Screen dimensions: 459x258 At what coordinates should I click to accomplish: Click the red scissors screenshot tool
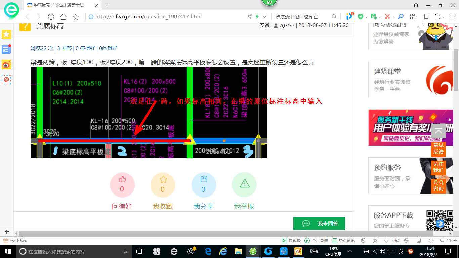coord(387,17)
